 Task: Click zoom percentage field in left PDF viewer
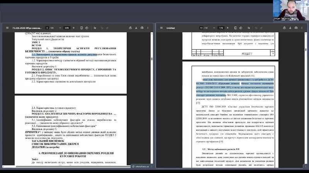tap(67, 28)
